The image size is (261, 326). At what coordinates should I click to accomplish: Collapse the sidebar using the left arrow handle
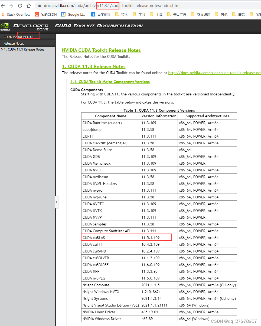point(56,202)
